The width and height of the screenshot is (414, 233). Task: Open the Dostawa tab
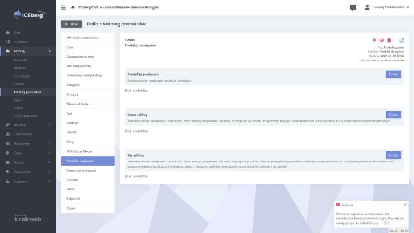point(88,180)
